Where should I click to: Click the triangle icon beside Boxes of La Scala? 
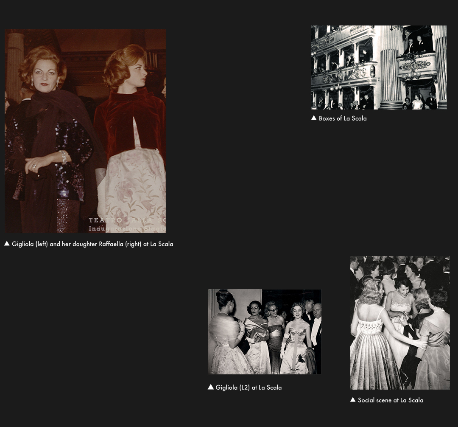pyautogui.click(x=314, y=118)
